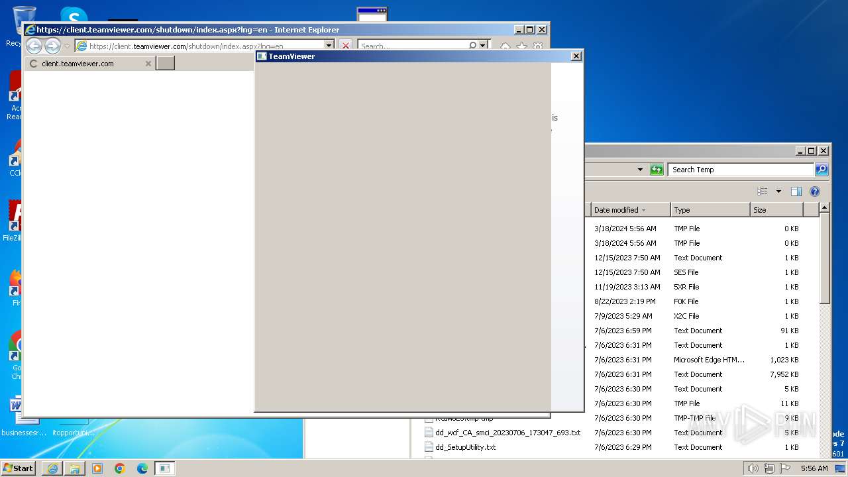Open a new tab in Internet Explorer
The height and width of the screenshot is (477, 848).
(165, 63)
